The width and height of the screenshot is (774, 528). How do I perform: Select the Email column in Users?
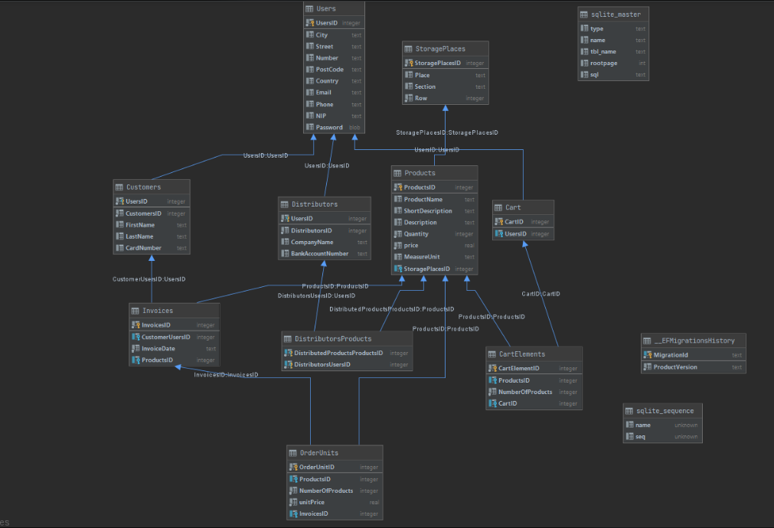(335, 93)
